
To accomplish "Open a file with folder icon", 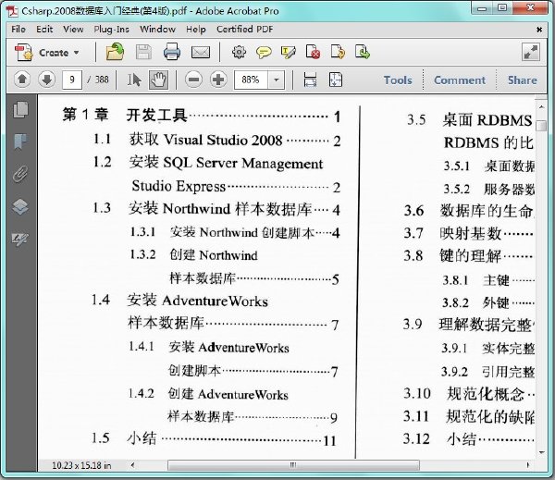I will point(115,52).
